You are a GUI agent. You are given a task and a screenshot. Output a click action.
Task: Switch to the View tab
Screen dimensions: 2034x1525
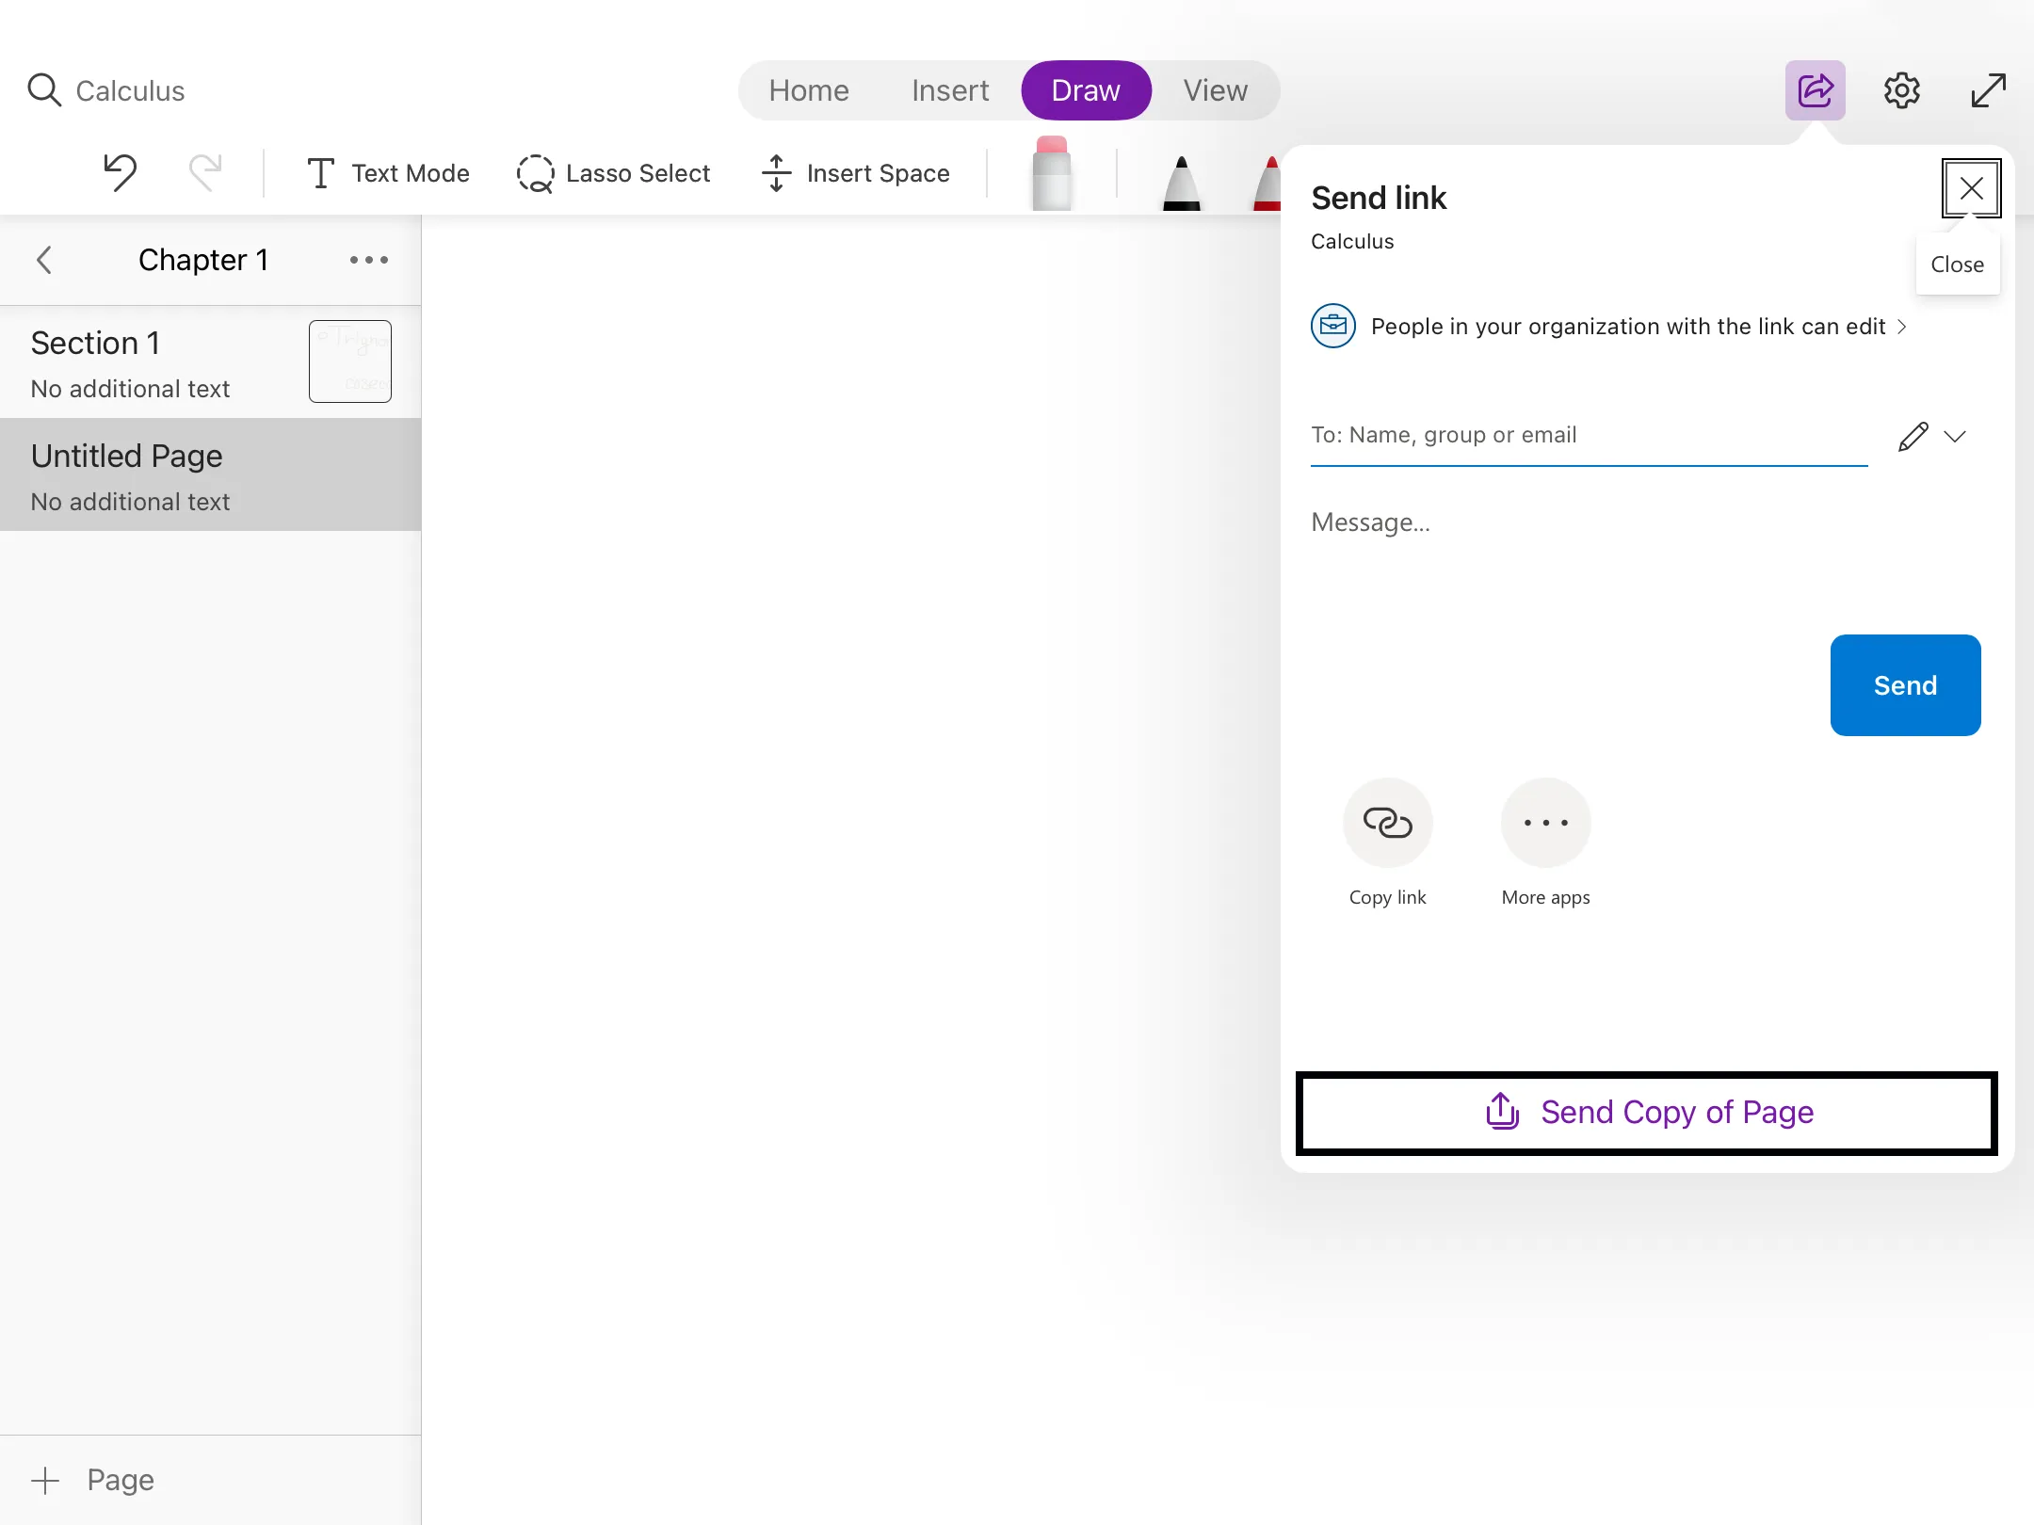coord(1215,91)
